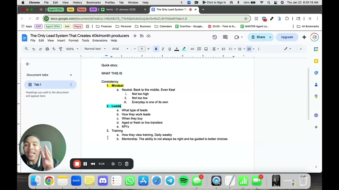Open the Format menu in Docs
Viewport: 339px width, 190px height.
[x=73, y=41]
